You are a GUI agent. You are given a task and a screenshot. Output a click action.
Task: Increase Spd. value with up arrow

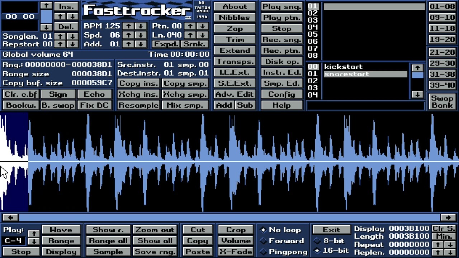point(128,35)
